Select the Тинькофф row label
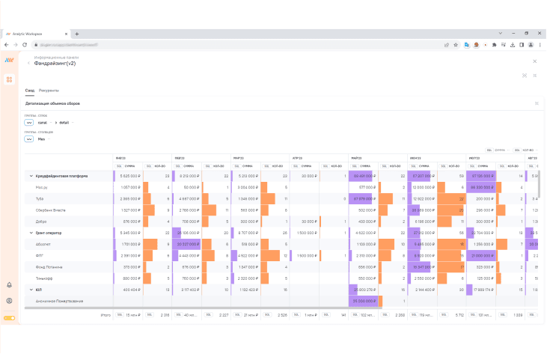The height and width of the screenshot is (354, 547). pyautogui.click(x=44, y=278)
